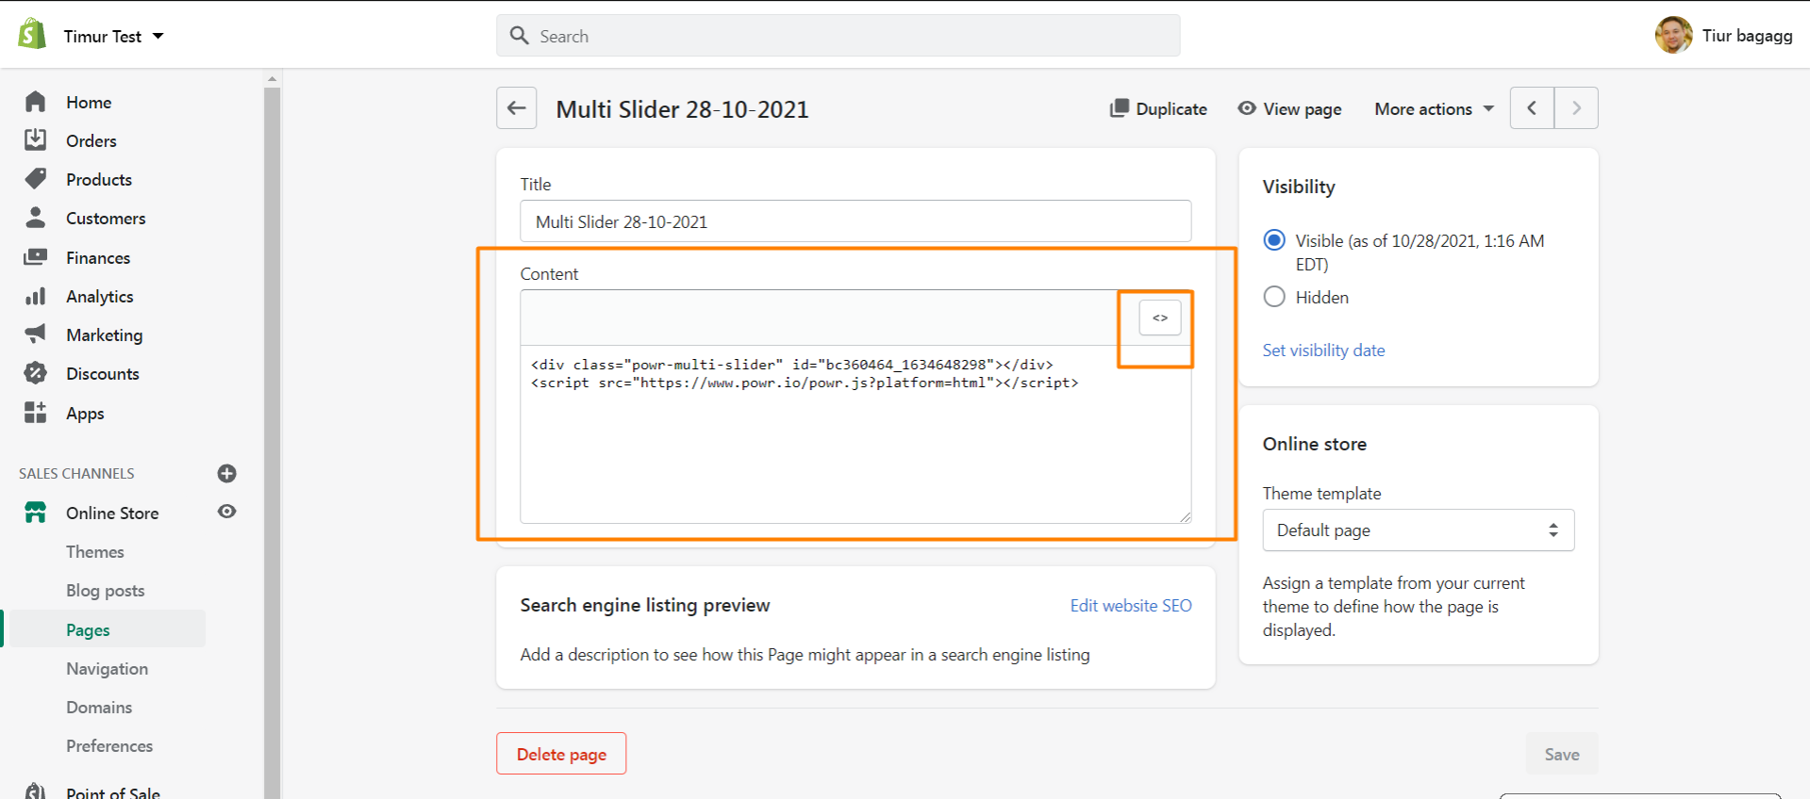Open the Home section
This screenshot has width=1810, height=799.
(89, 102)
